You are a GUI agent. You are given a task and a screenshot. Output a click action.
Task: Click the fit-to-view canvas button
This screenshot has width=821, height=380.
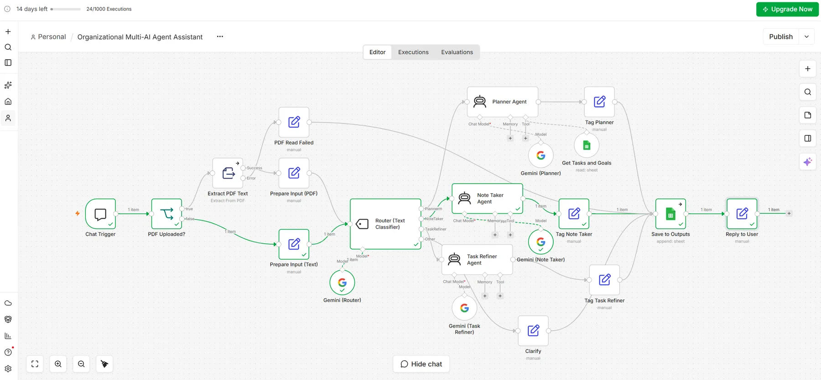tap(35, 364)
